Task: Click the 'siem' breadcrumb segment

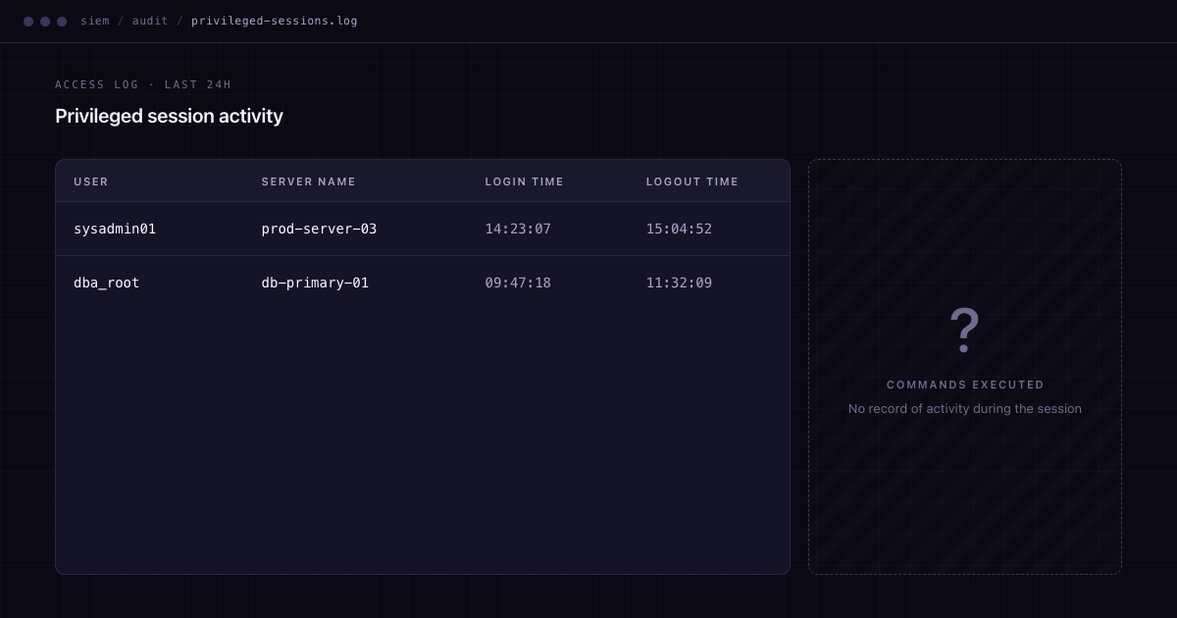Action: point(95,21)
